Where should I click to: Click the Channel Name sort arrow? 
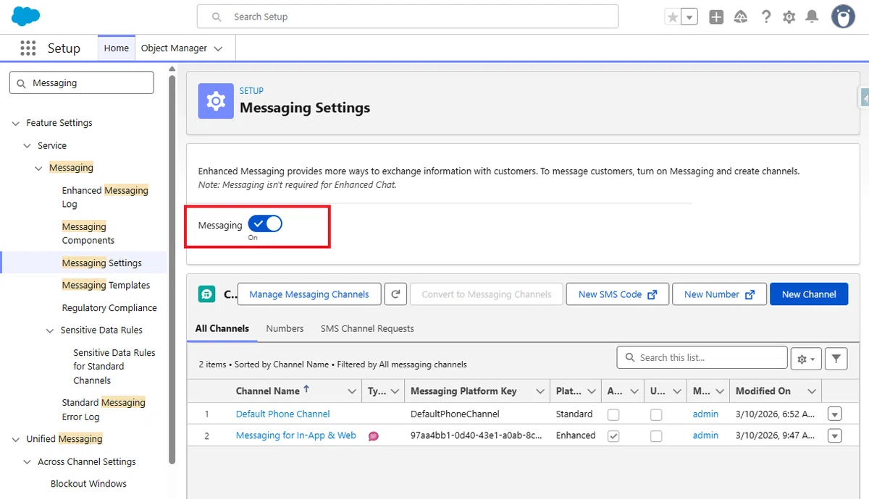point(306,389)
